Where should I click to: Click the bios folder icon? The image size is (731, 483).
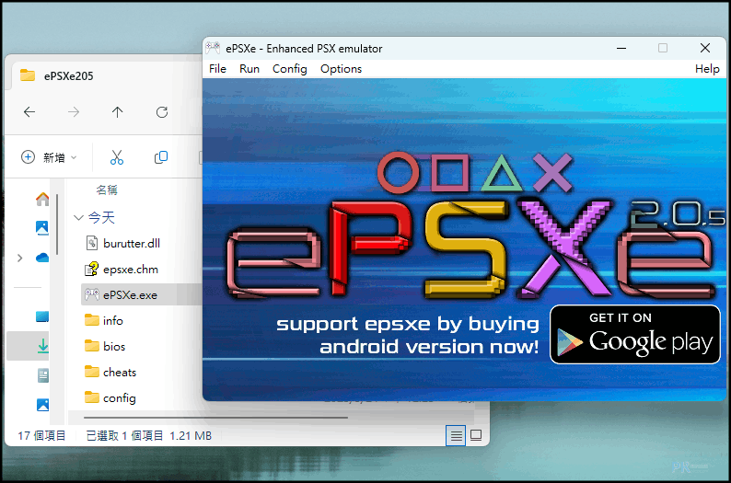point(92,346)
